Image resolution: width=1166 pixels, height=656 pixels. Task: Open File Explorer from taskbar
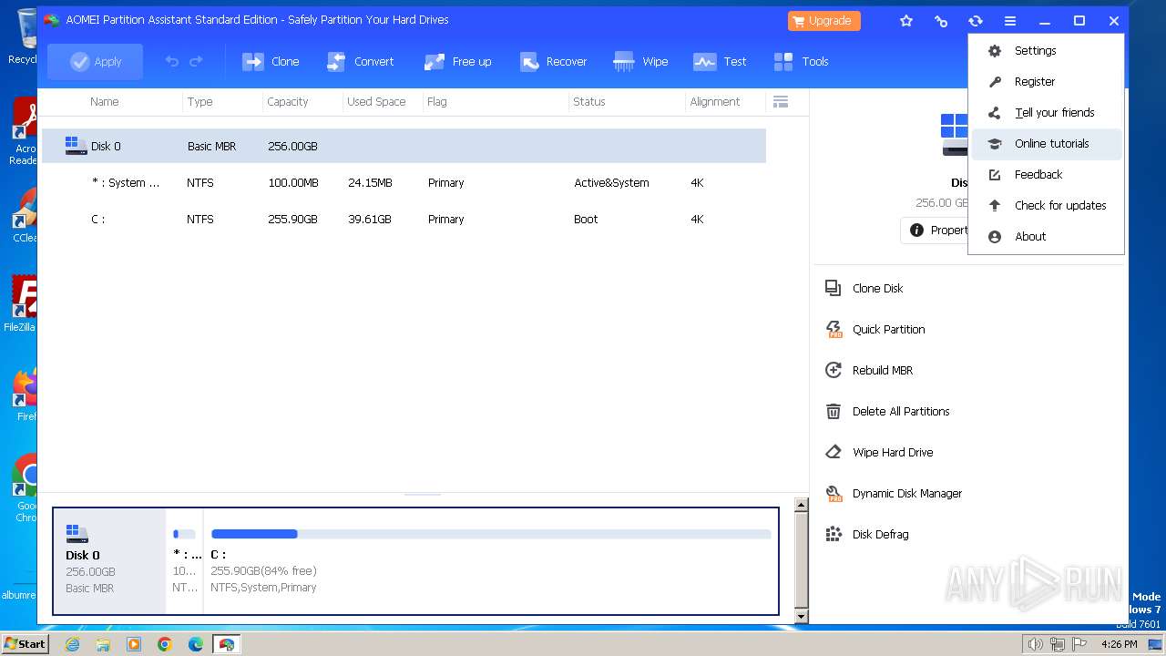[103, 644]
